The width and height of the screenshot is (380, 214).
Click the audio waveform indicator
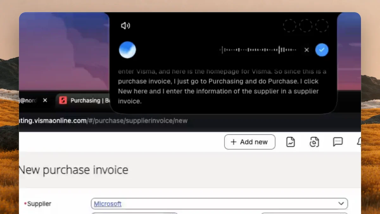click(258, 50)
